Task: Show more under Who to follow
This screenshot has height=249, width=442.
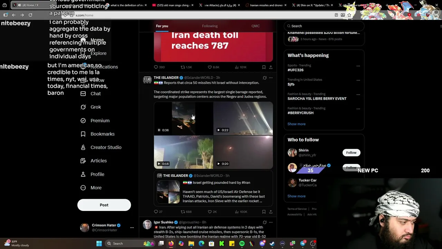Action: [296, 196]
